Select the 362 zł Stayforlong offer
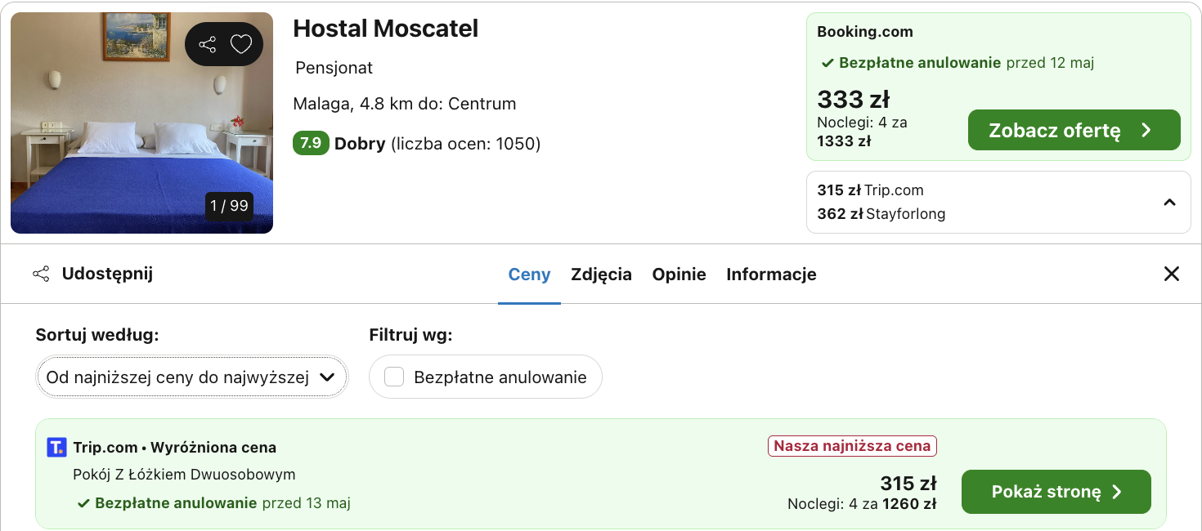The width and height of the screenshot is (1202, 531). click(x=881, y=214)
